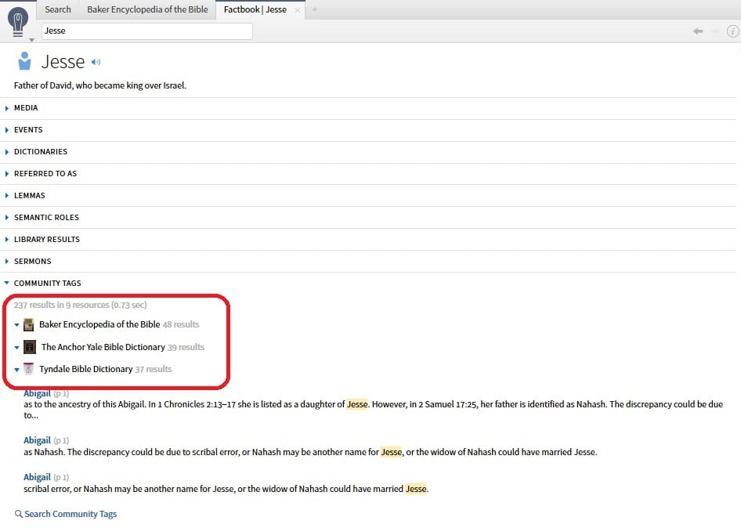Select the Factbook | Jesse tab
741x528 pixels.
click(x=255, y=9)
